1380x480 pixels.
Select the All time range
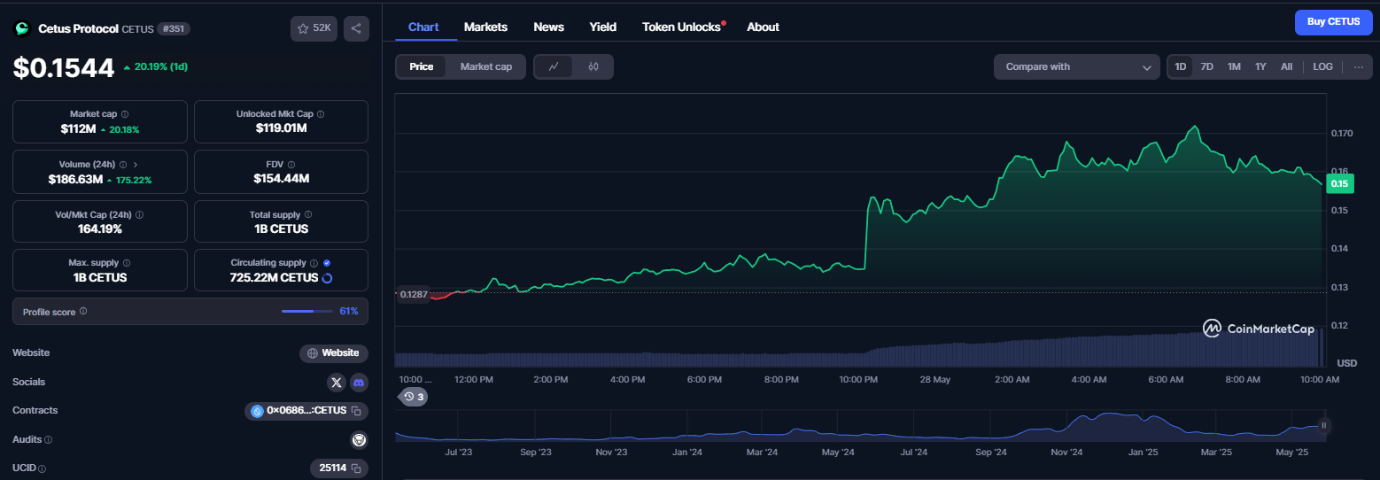1286,66
